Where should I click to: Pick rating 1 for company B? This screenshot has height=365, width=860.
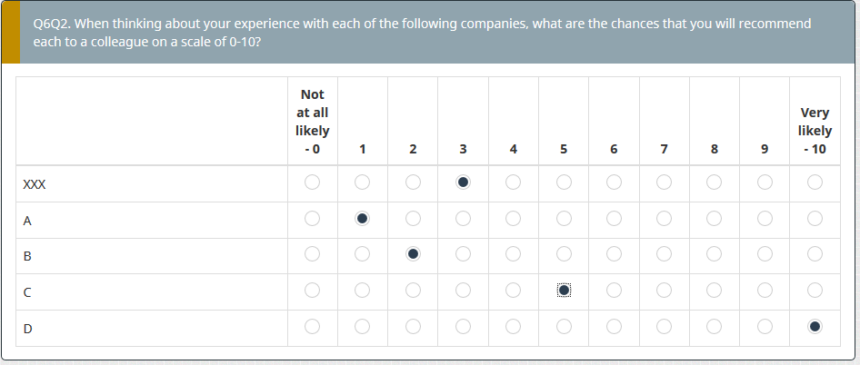coord(362,254)
